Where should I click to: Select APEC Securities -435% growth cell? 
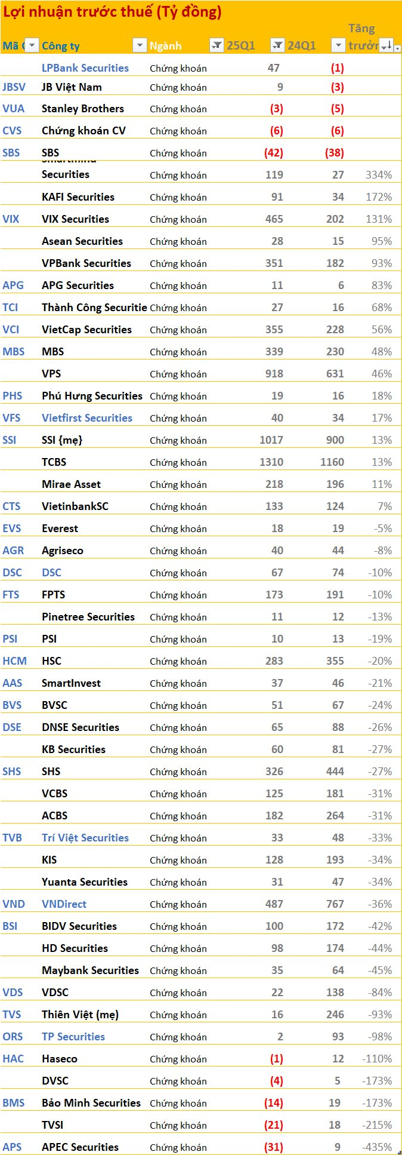coord(378,1147)
